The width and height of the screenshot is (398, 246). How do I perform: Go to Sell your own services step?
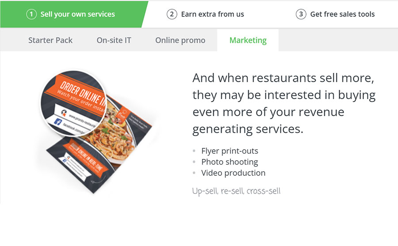pos(77,14)
